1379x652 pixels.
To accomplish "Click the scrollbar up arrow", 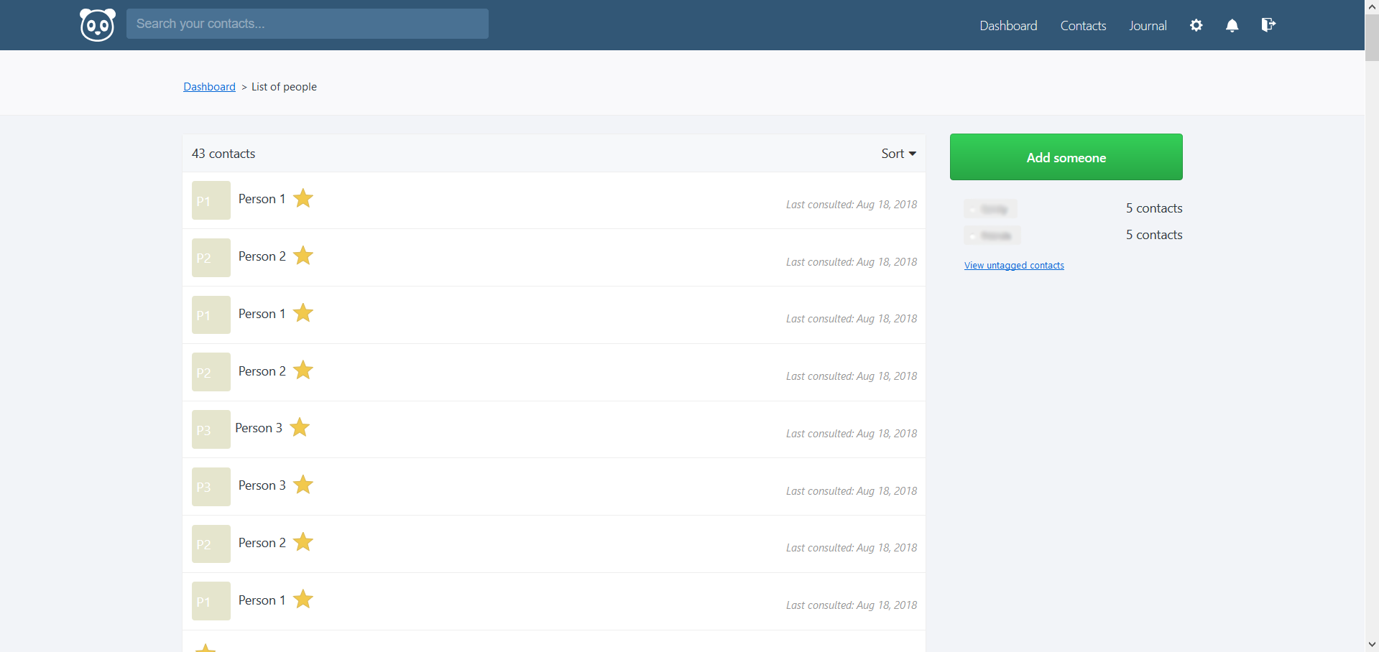I will [1372, 6].
